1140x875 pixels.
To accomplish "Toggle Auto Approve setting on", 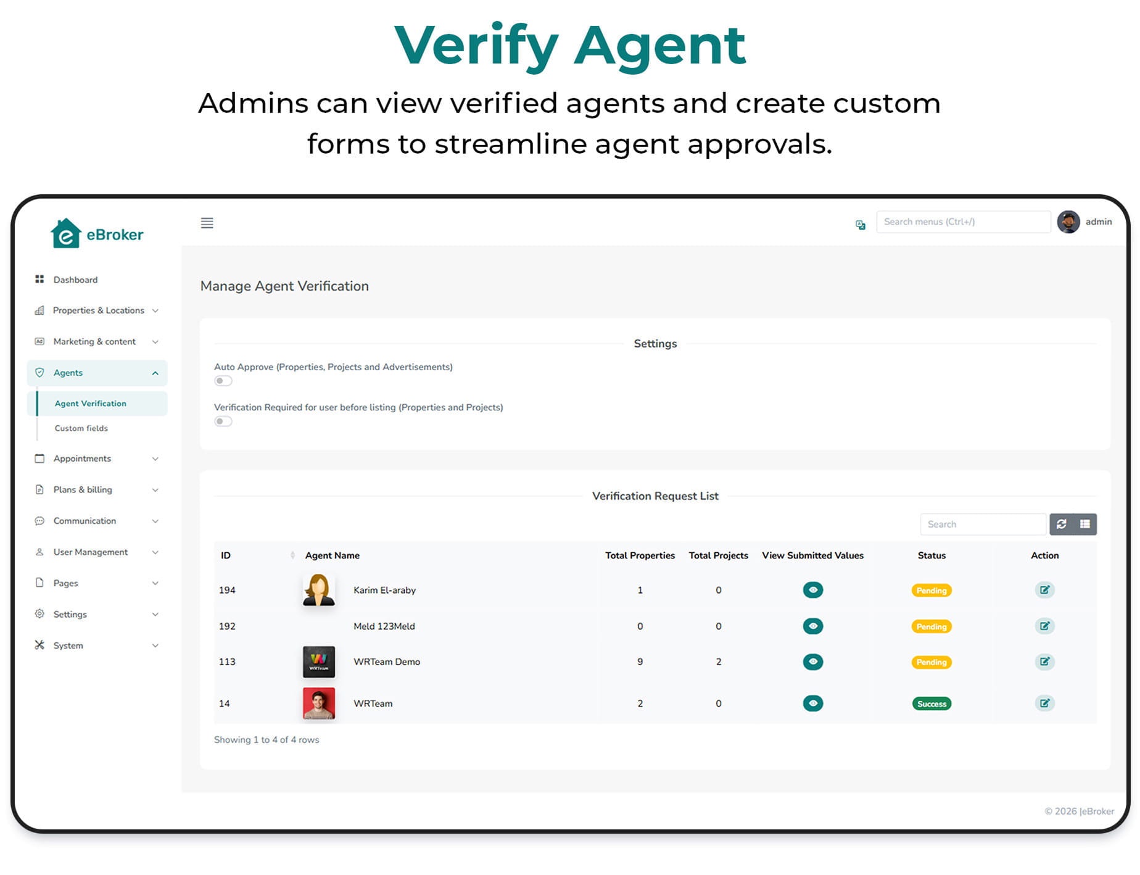I will [223, 381].
